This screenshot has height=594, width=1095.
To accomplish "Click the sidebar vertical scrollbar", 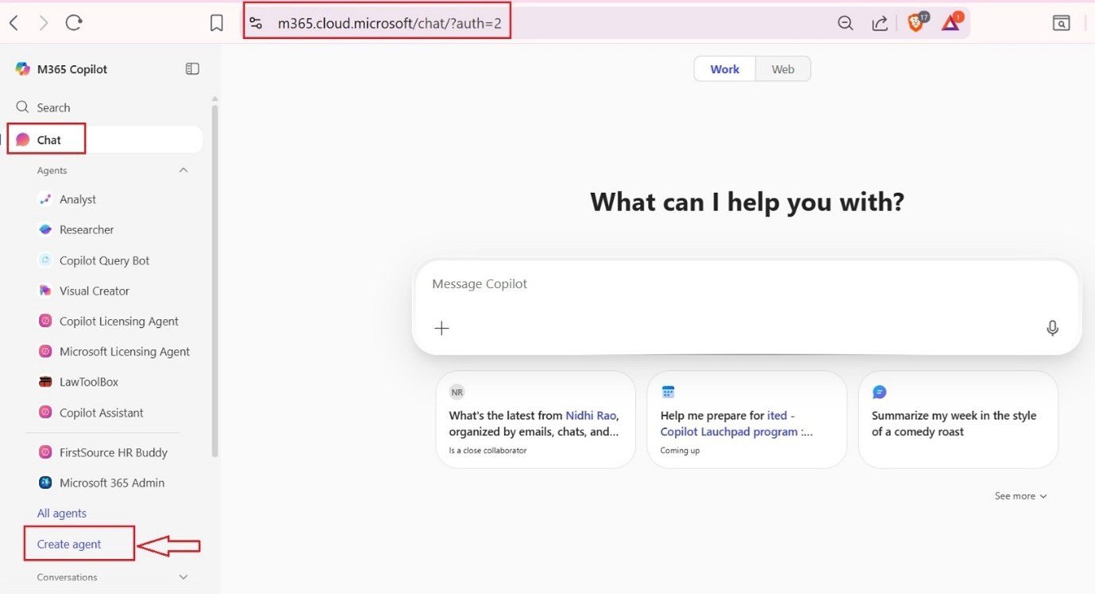I will point(214,280).
